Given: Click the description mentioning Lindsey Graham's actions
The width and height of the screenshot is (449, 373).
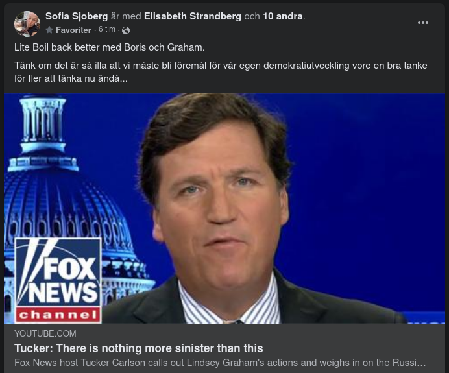Looking at the screenshot, I should (220, 363).
